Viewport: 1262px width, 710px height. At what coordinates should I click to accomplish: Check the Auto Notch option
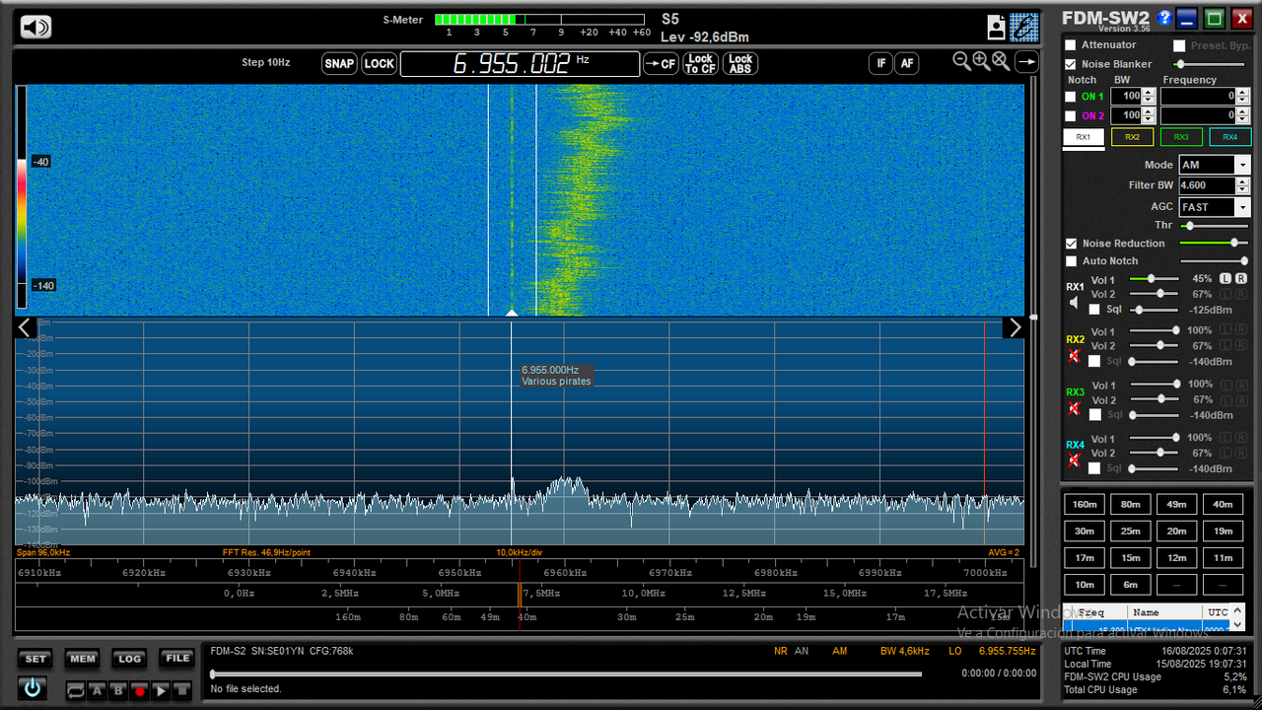[1071, 261]
